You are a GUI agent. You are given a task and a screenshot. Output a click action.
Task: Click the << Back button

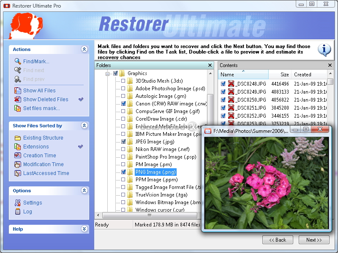tap(278, 240)
